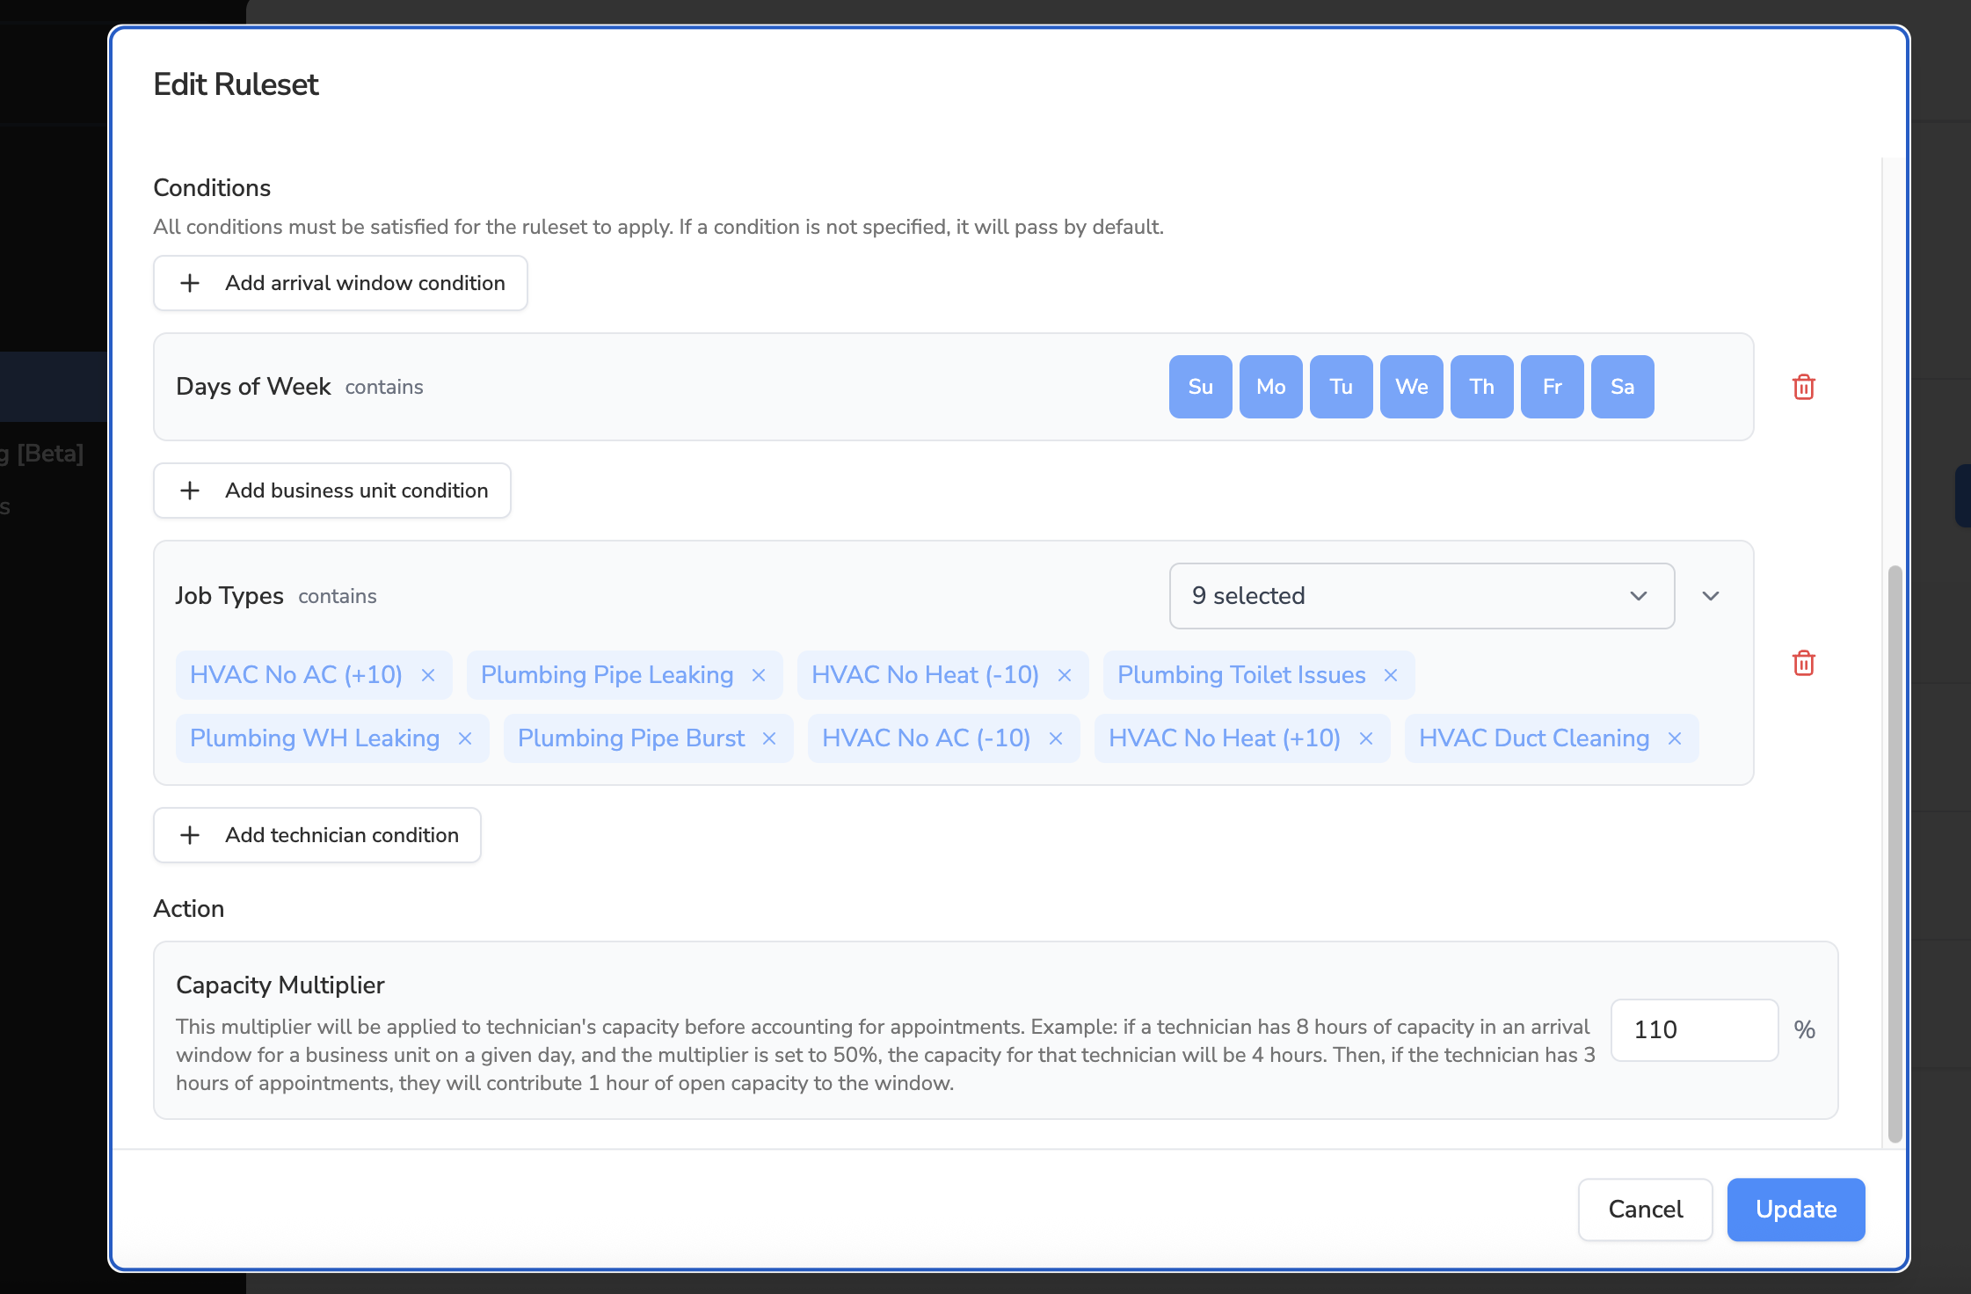
Task: Remove Plumbing WH Leaking tag
Action: [465, 738]
